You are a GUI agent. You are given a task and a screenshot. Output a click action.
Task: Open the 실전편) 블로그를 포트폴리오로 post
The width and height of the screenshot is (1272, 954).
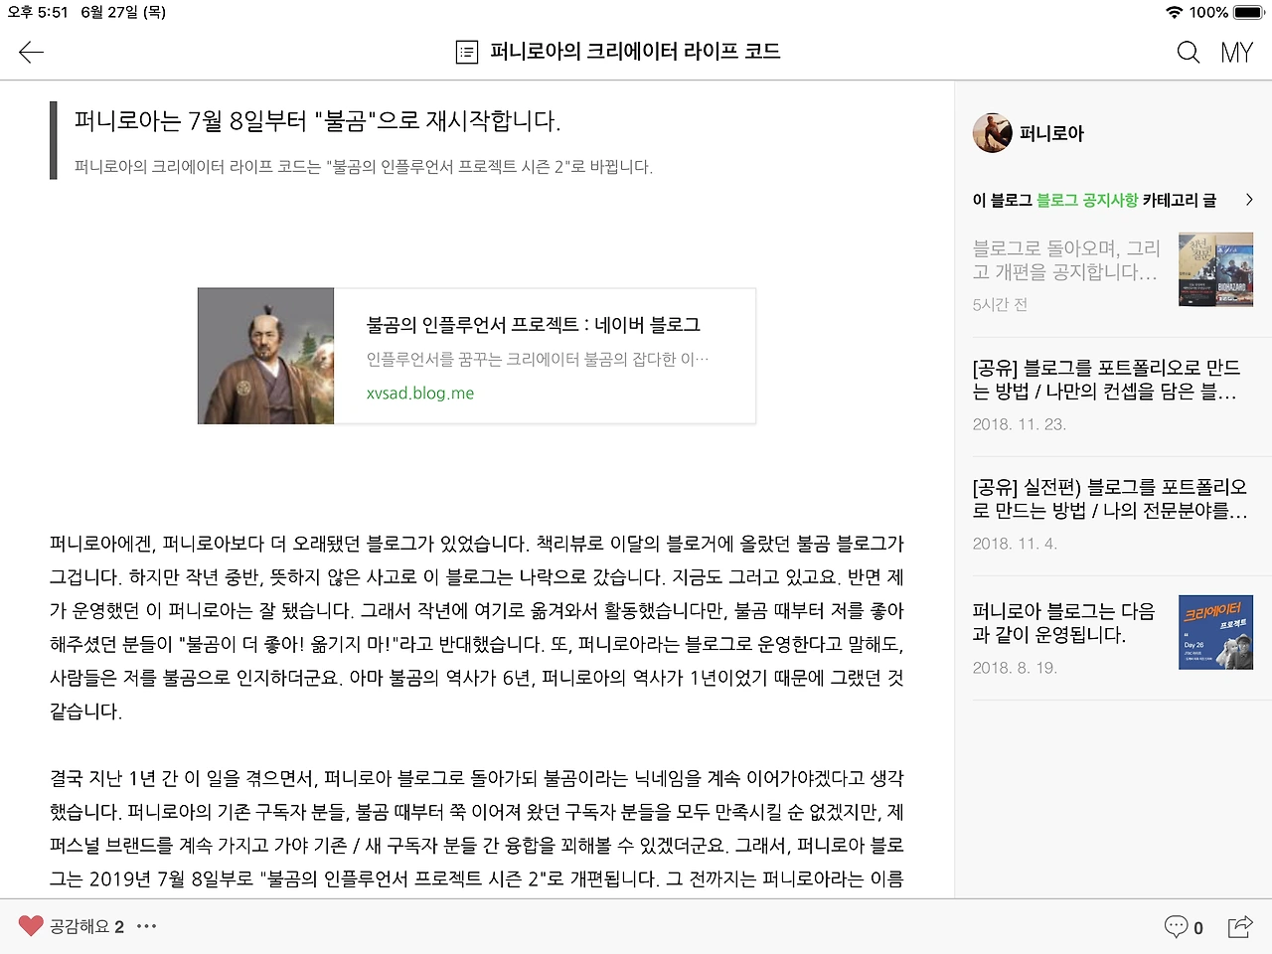pyautogui.click(x=1110, y=499)
